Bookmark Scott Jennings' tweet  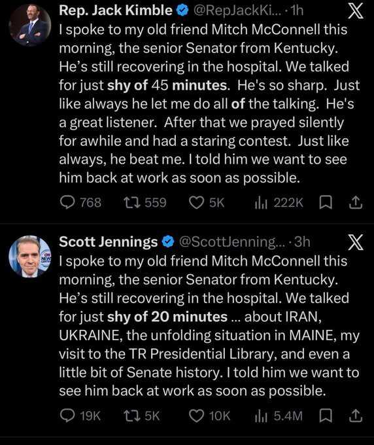click(326, 416)
